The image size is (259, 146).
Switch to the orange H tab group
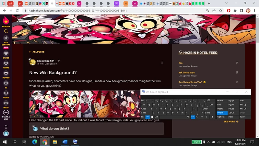(x=126, y=3)
